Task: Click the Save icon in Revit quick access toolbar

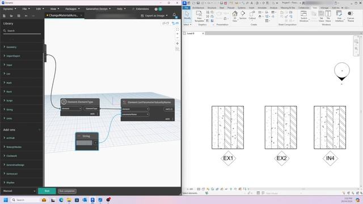Action: [x=198, y=3]
